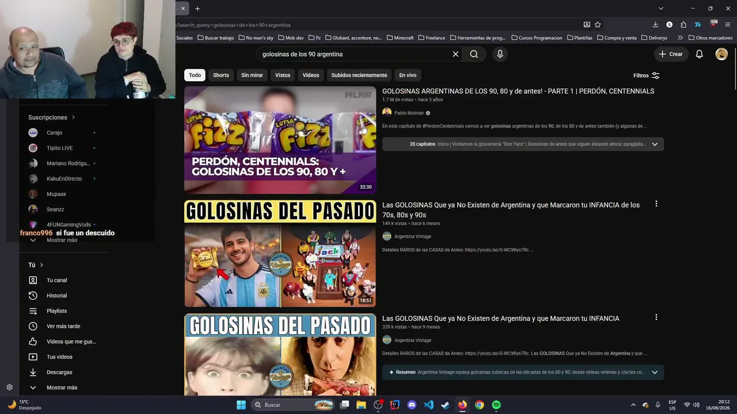The image size is (737, 414).
Task: Open Visual Studio Code from the taskbar
Action: [428, 405]
